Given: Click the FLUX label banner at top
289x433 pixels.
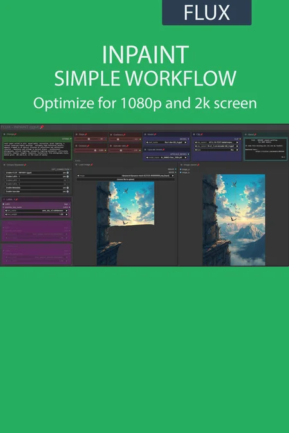Looking at the screenshot, I should point(207,12).
